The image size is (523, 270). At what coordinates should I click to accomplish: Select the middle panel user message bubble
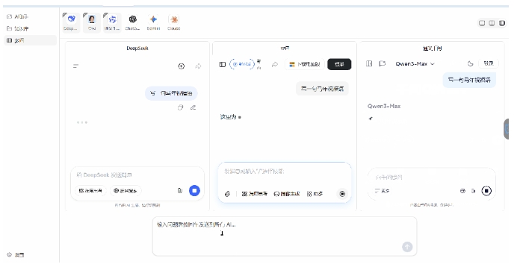click(x=322, y=89)
